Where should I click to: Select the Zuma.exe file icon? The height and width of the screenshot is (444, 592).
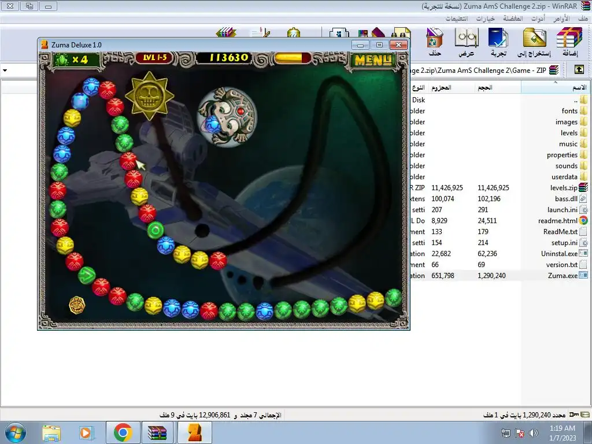tap(584, 275)
